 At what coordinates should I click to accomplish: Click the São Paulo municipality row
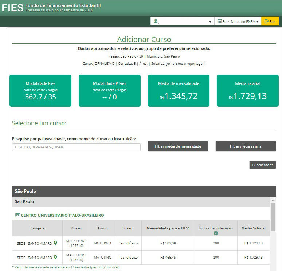click(x=141, y=201)
